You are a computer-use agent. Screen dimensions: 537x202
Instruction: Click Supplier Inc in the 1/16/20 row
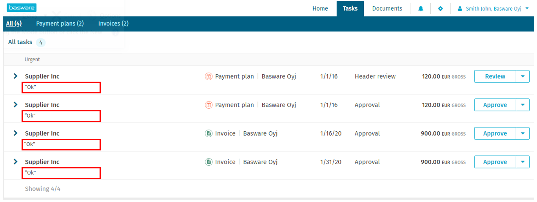pyautogui.click(x=42, y=134)
